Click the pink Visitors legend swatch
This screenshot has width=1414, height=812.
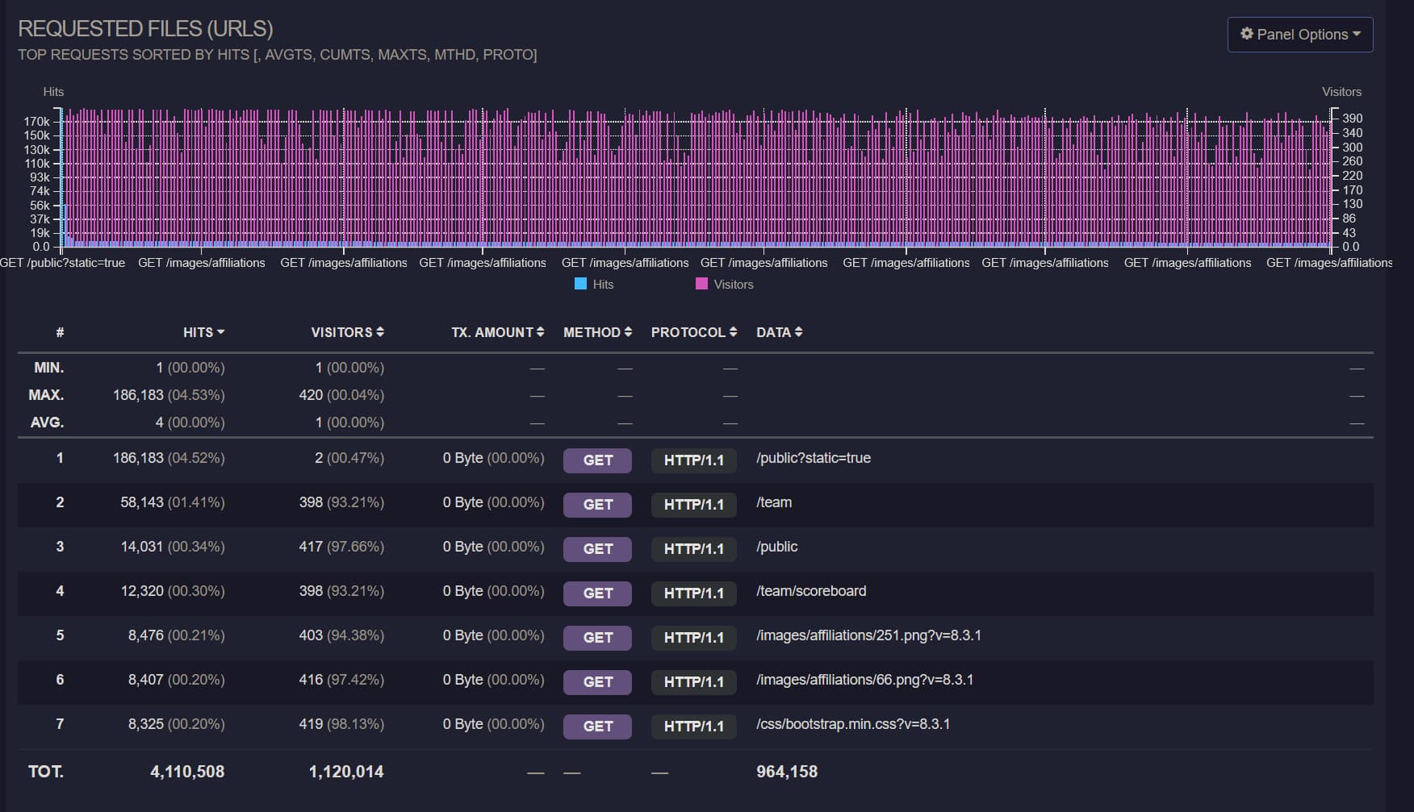coord(701,284)
